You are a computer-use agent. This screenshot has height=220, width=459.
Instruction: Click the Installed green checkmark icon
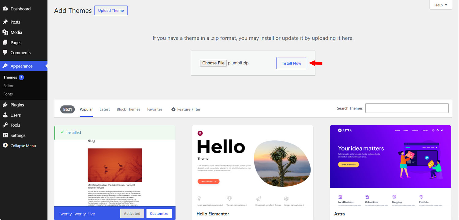[62, 132]
